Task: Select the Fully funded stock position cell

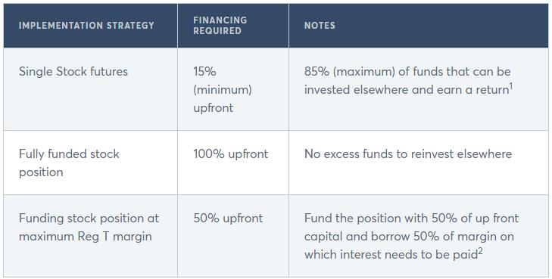Action: tap(90, 163)
